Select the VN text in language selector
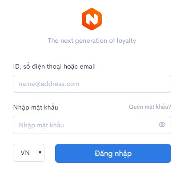The image size is (184, 179). (25, 153)
